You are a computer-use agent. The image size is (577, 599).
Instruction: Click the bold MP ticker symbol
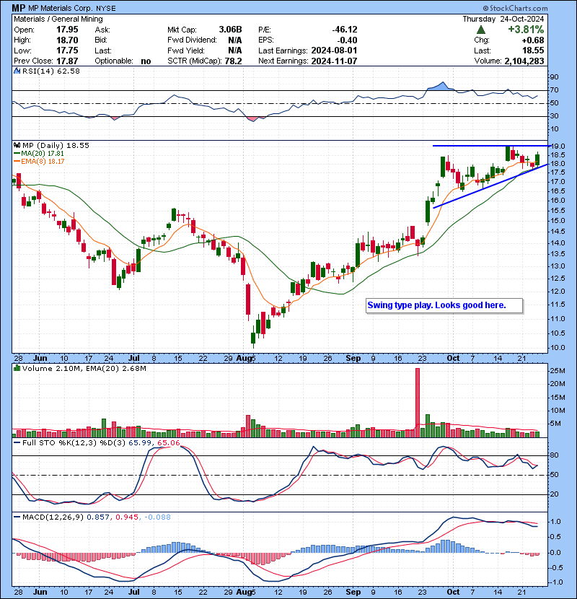coord(19,7)
